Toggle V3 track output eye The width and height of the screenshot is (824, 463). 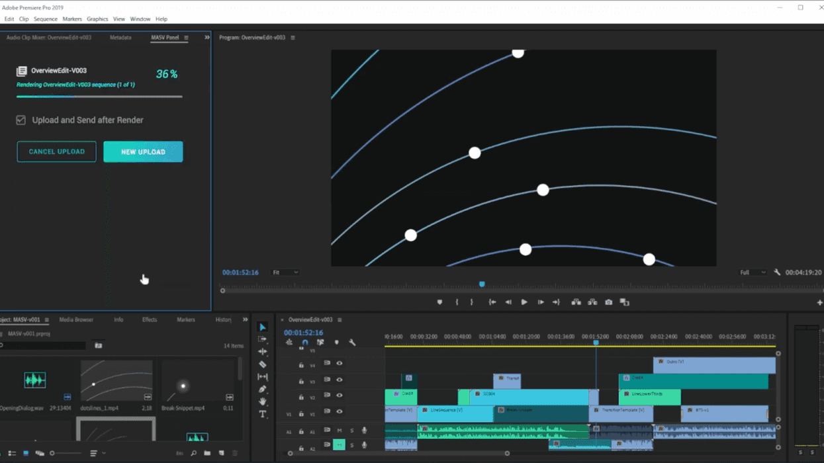click(x=340, y=380)
